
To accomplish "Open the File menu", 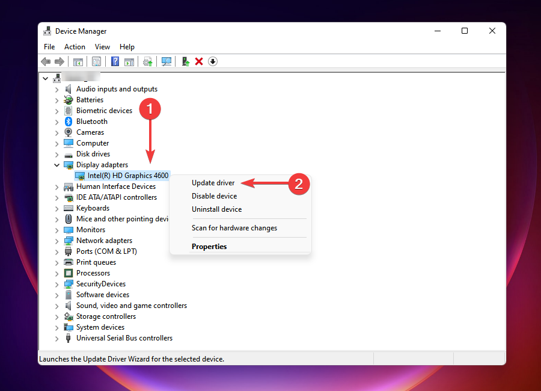I will 49,47.
